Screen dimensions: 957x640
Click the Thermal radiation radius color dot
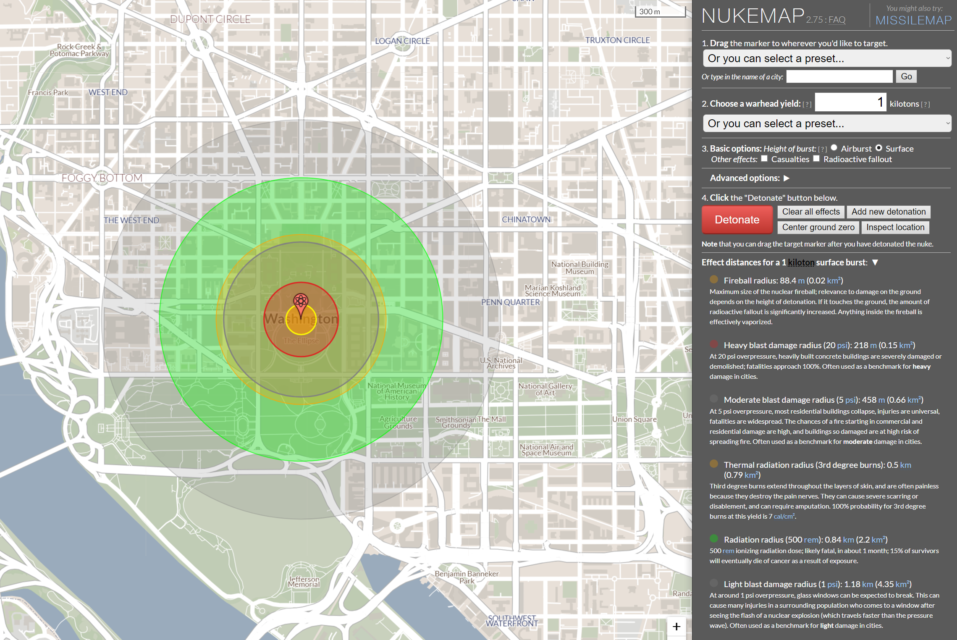713,464
